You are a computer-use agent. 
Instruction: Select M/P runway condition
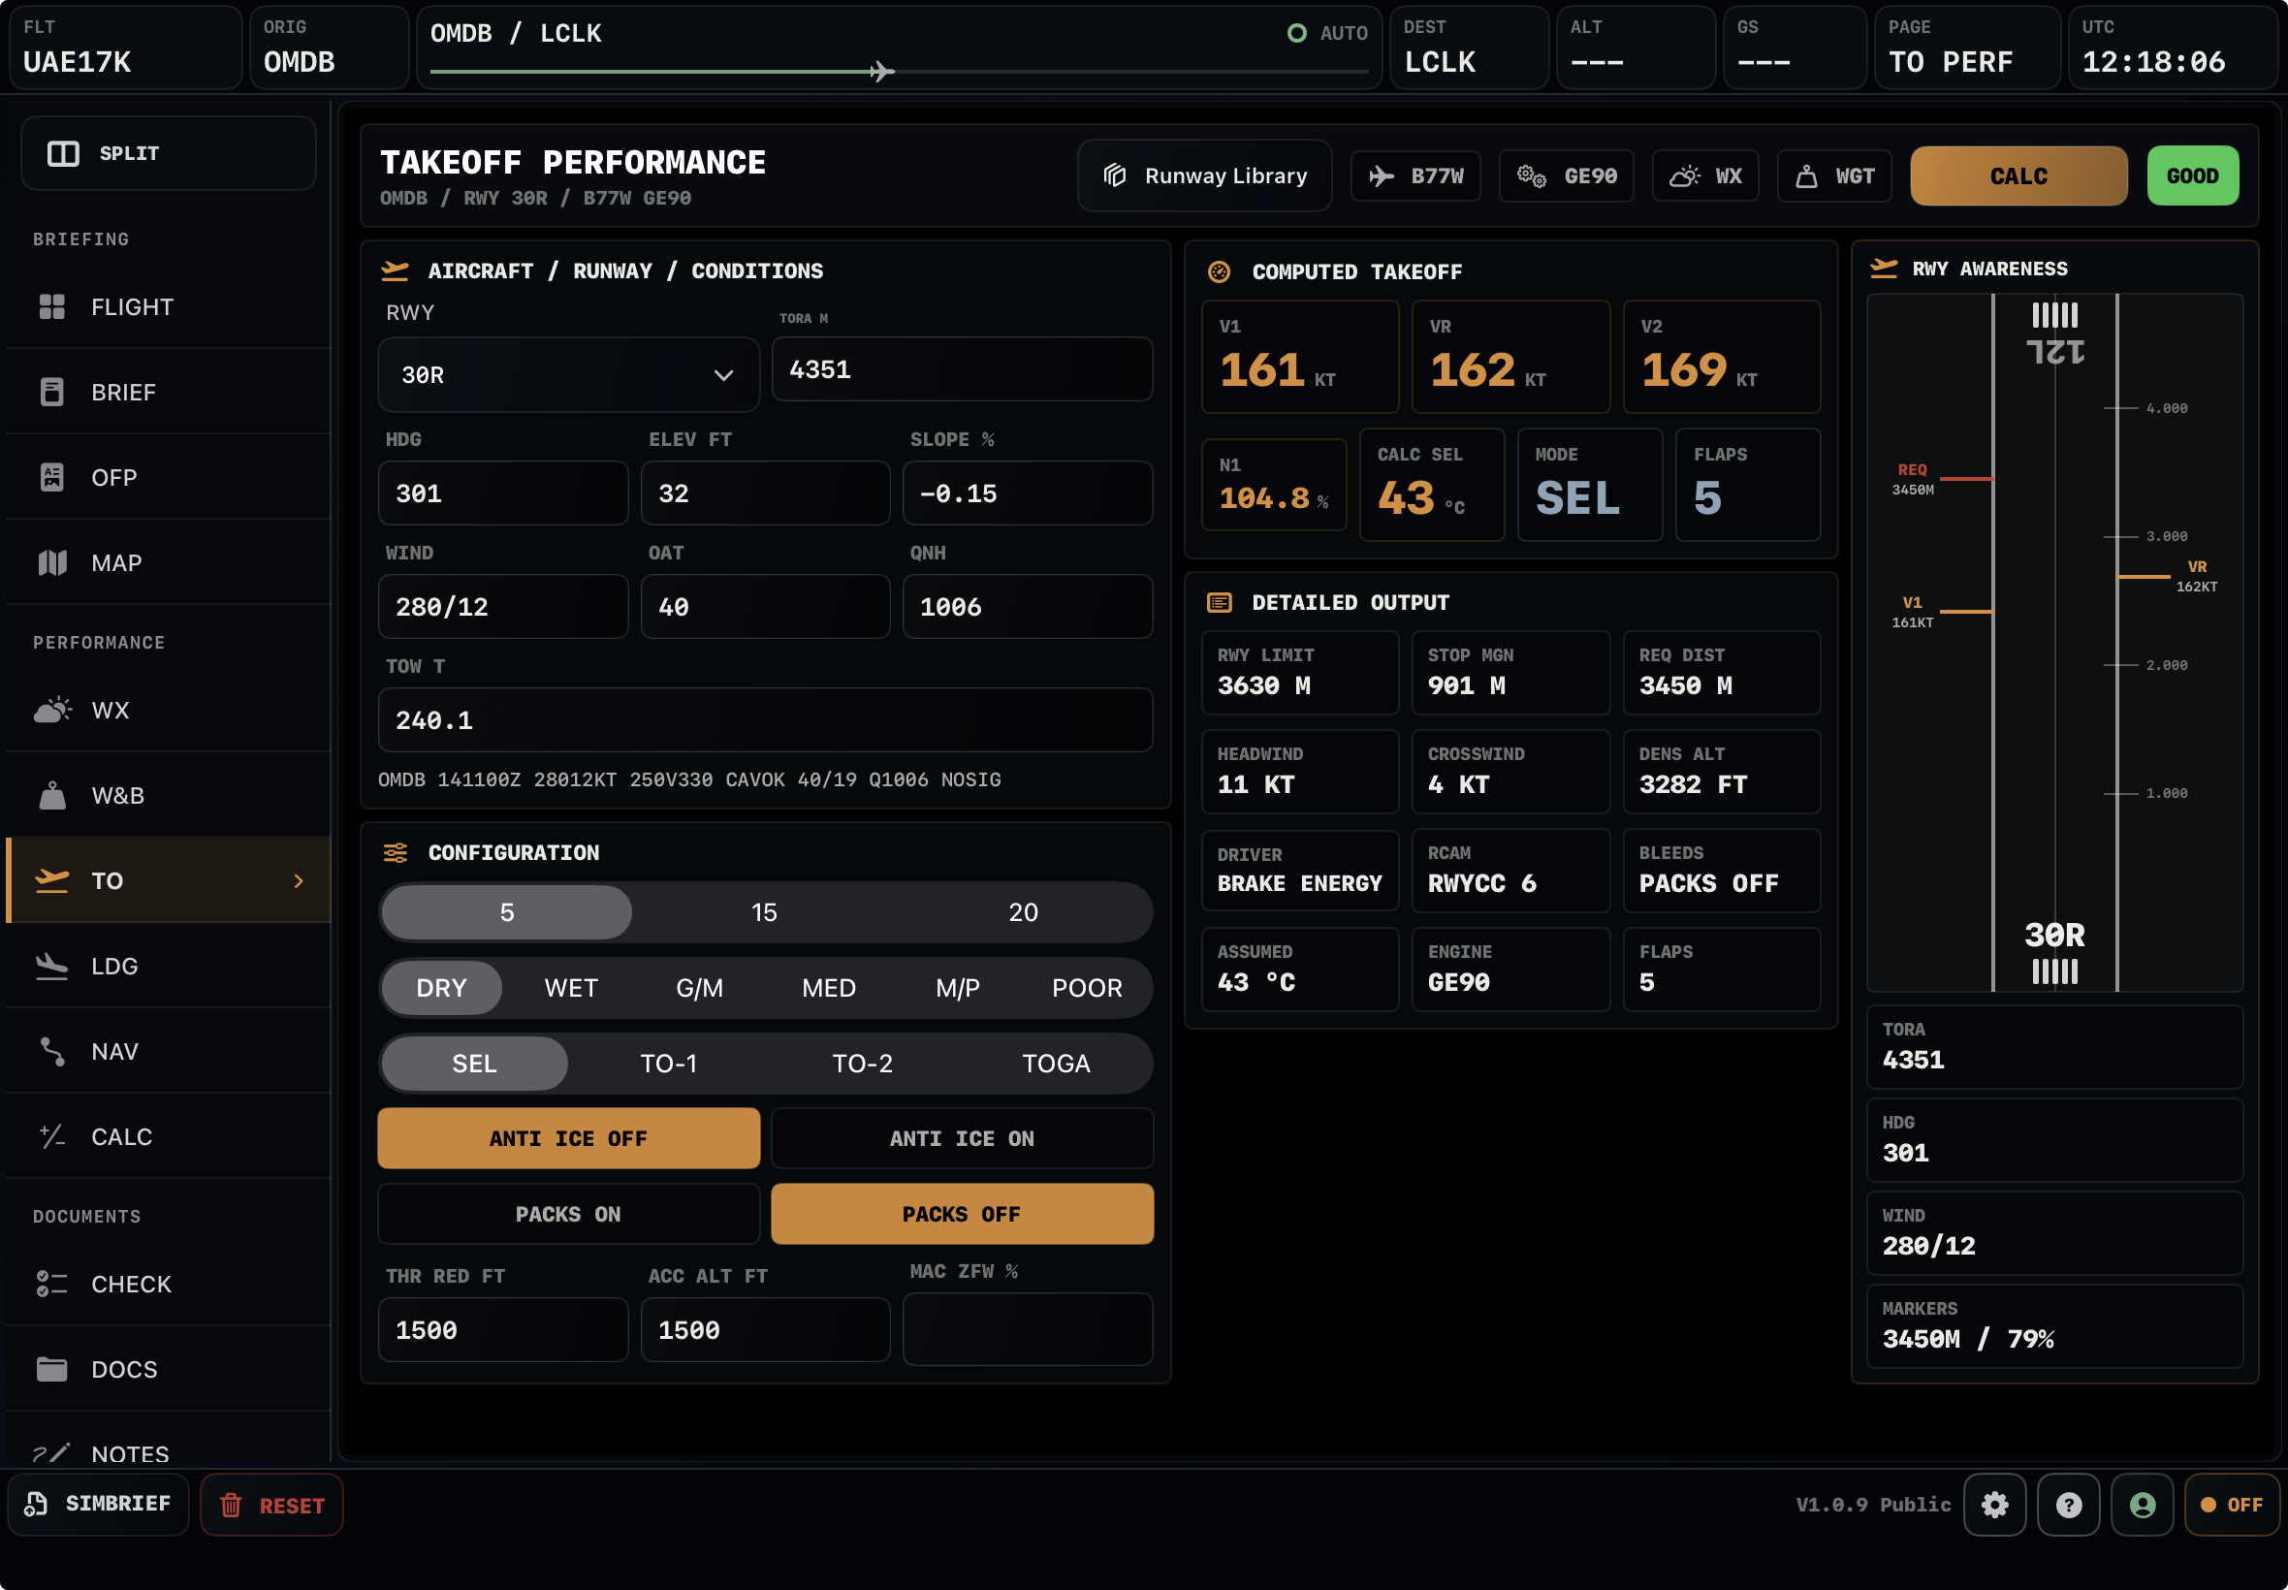point(957,988)
